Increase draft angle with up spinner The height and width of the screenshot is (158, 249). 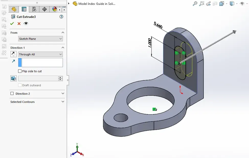tap(60, 77)
